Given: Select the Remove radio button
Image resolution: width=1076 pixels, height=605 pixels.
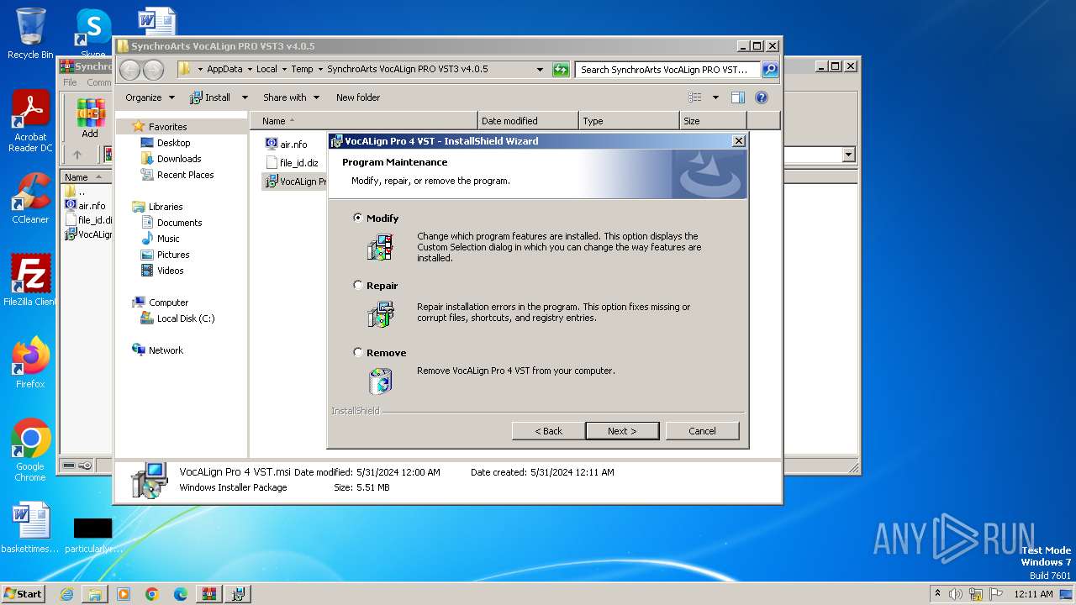Looking at the screenshot, I should tap(358, 352).
